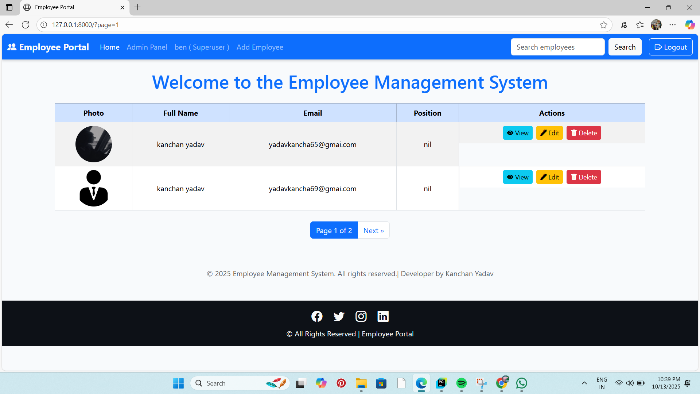
Task: Click the refresh icon in the browser toolbar
Action: click(x=26, y=24)
